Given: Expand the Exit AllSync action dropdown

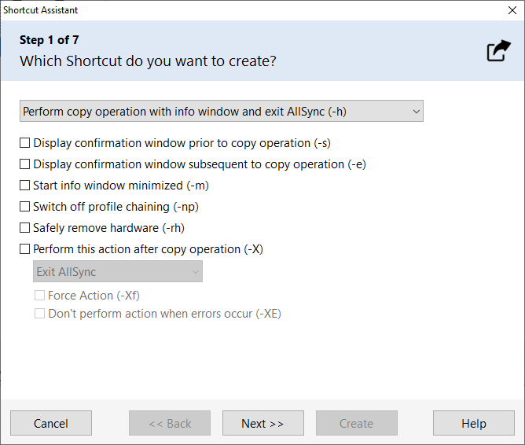Looking at the screenshot, I should (118, 272).
